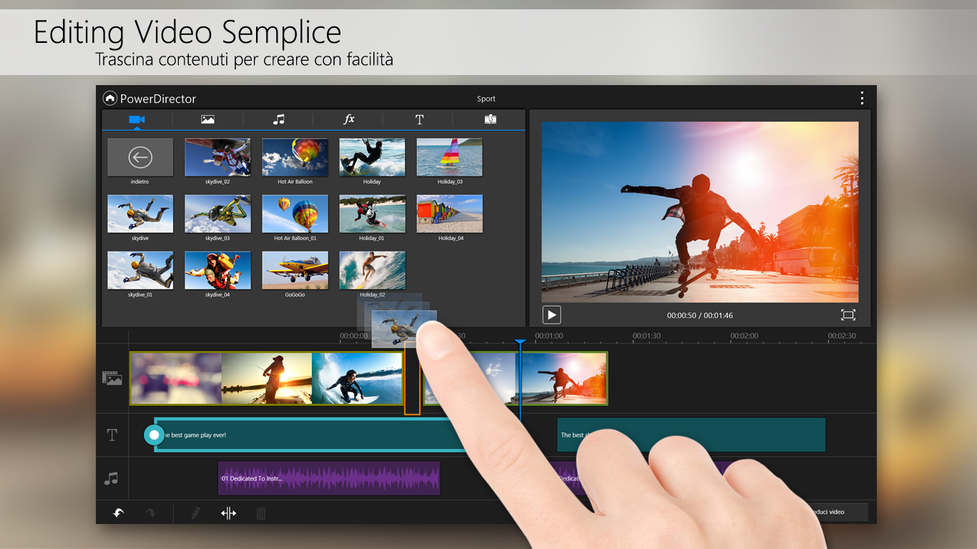Click the title track T icon
The width and height of the screenshot is (977, 549).
click(112, 435)
